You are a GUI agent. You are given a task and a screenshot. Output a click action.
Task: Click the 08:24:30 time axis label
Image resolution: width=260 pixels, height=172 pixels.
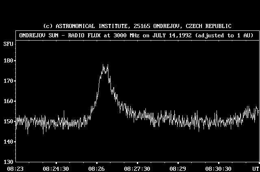click(58, 168)
